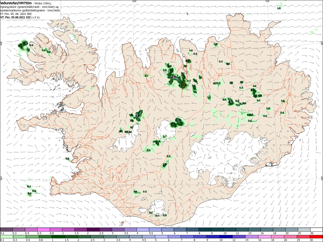Click the 1.0 value offshore in the top right
This screenshot has width=323, height=242.
coord(279,9)
